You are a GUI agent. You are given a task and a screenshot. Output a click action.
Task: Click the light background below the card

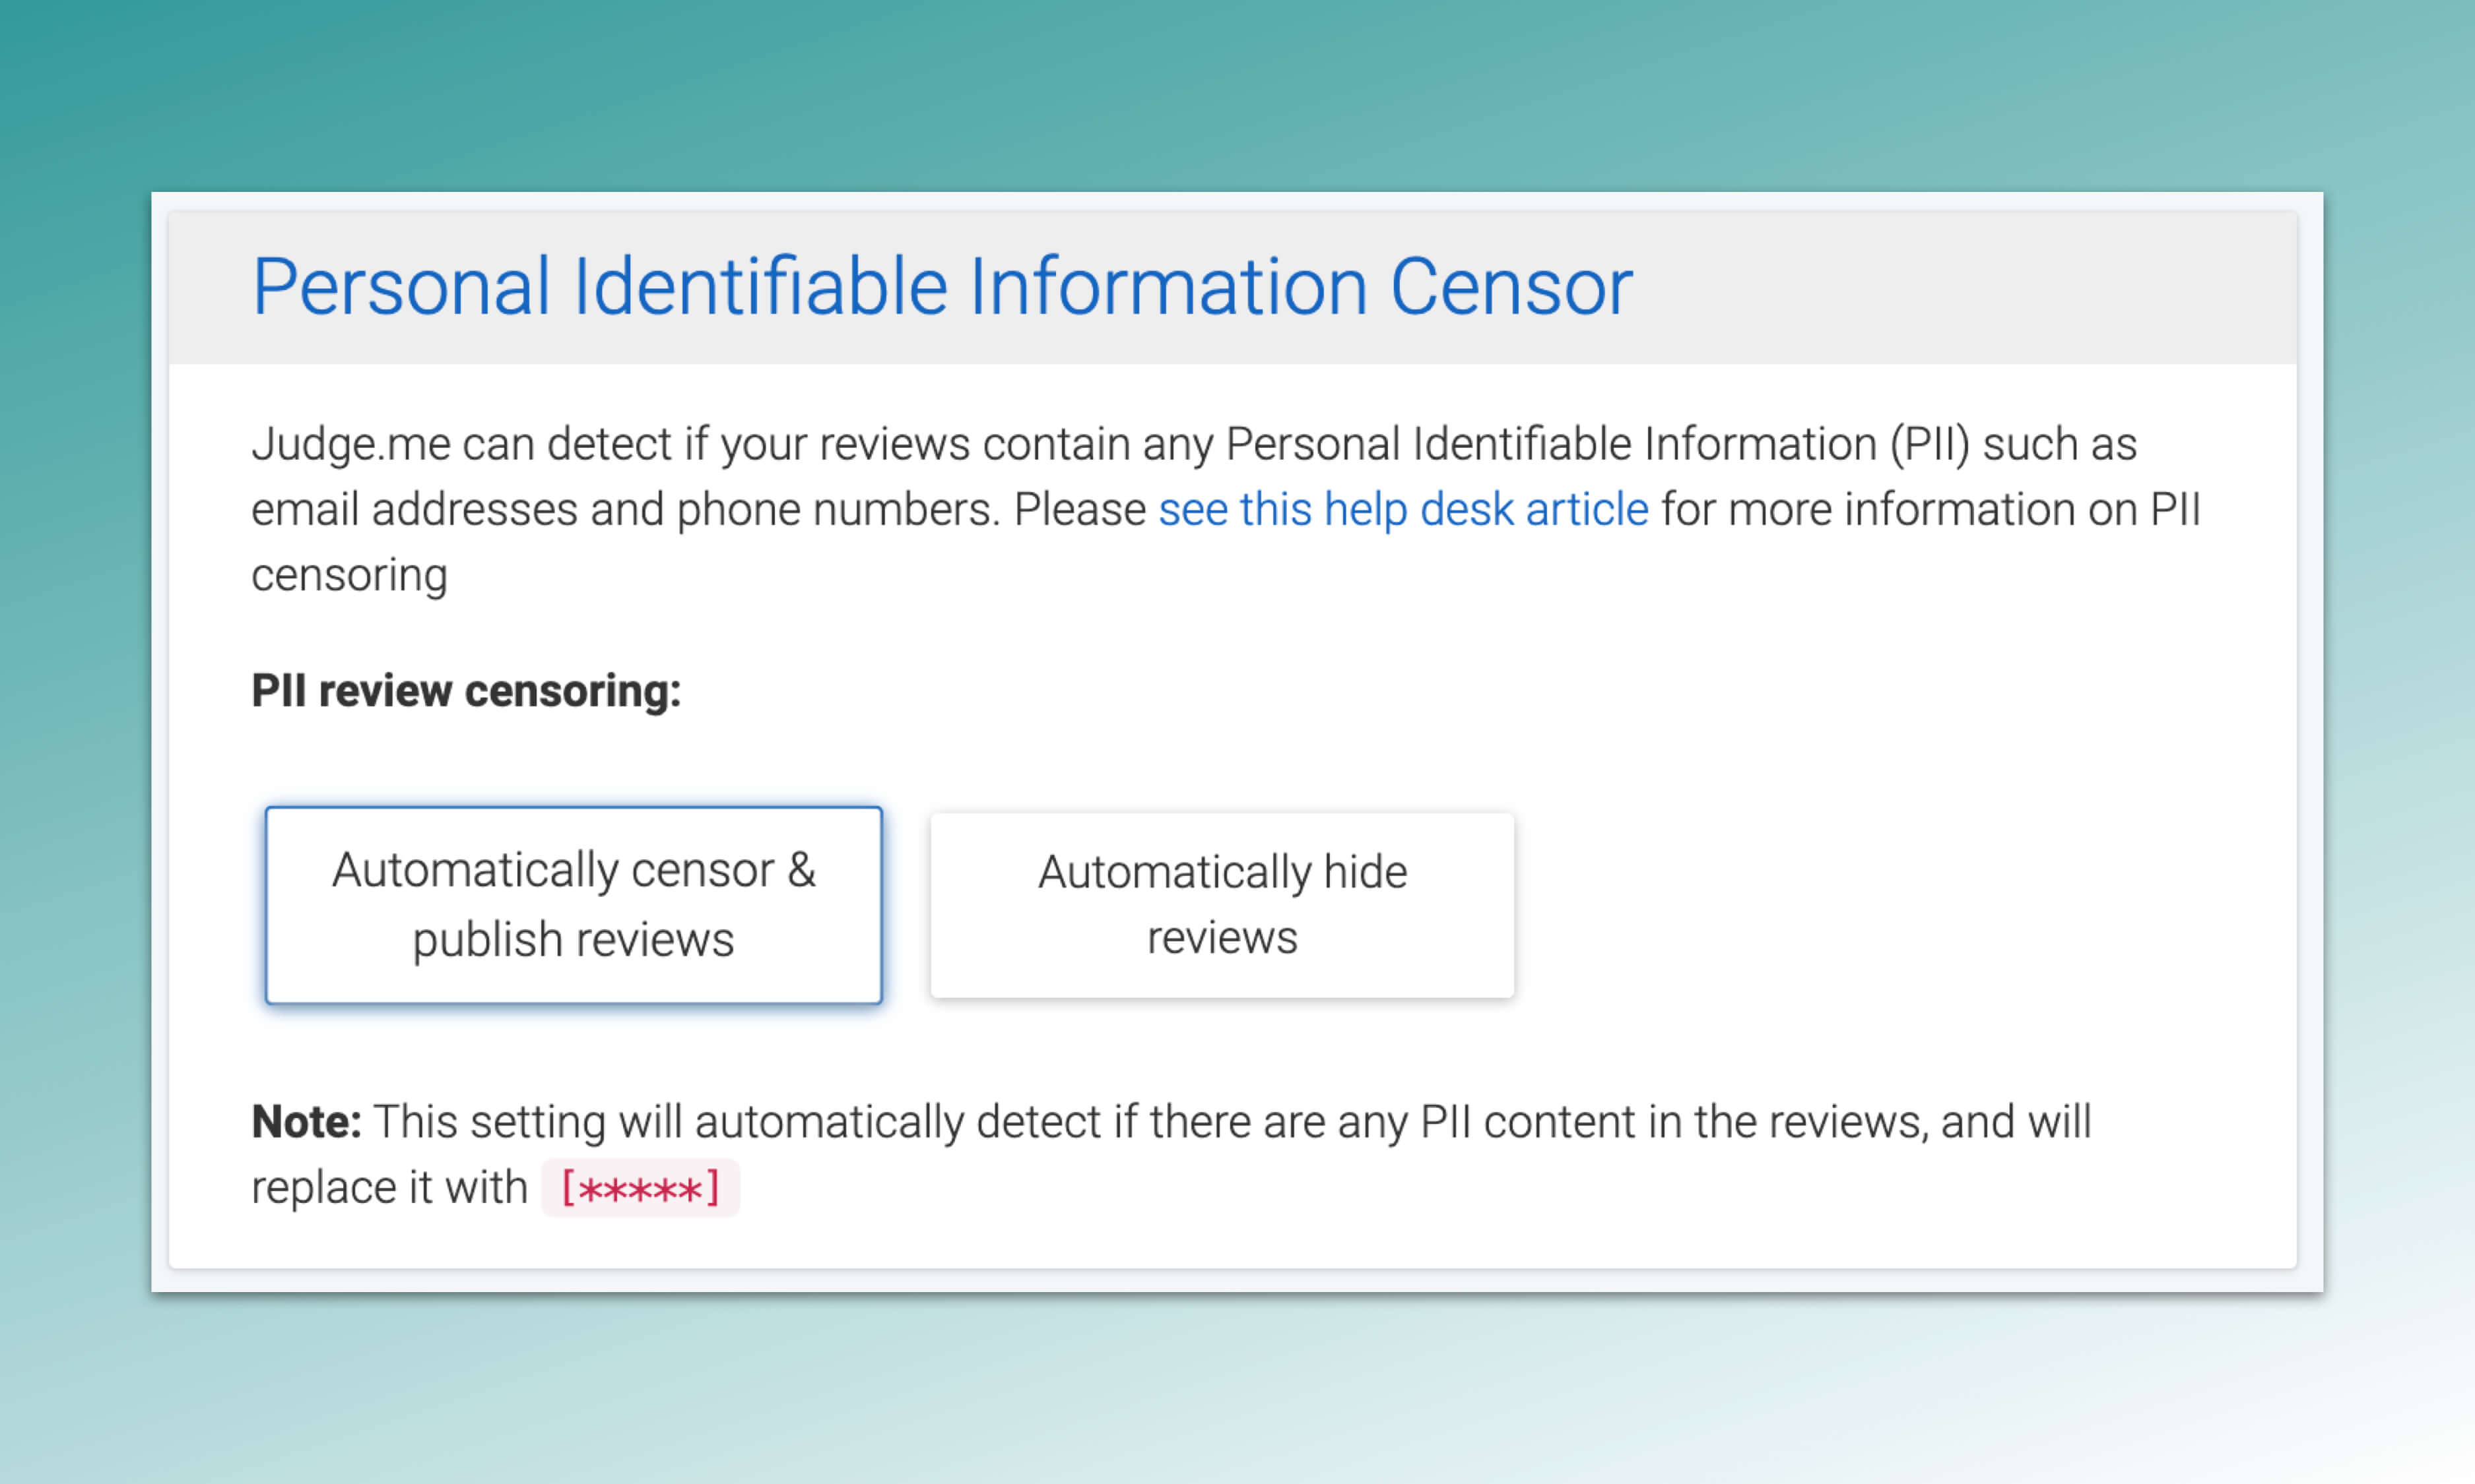coord(1236,1390)
